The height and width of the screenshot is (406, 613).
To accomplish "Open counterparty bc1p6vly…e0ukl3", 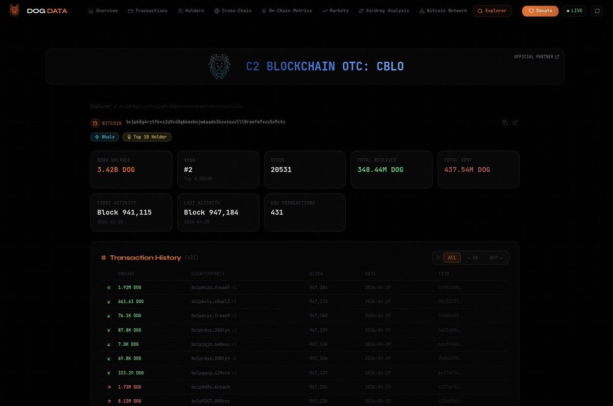I will tap(210, 302).
